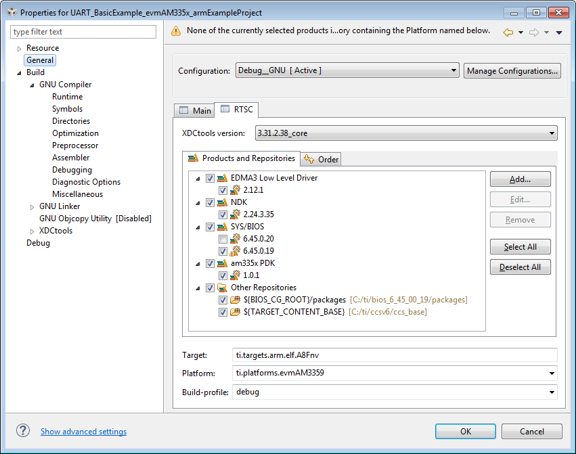Uncheck the am335x PDK checkbox
576x454 pixels.
[x=210, y=263]
